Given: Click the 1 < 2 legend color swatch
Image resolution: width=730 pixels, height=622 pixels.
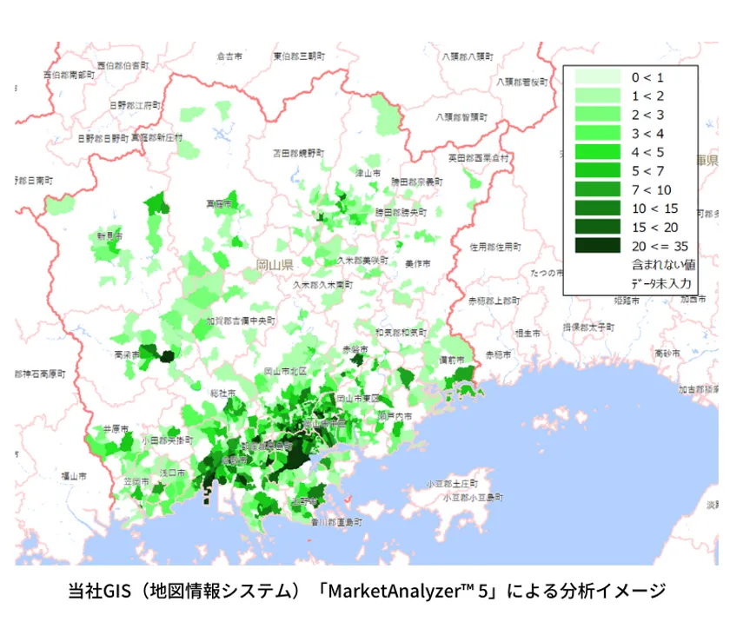Looking at the screenshot, I should pos(598,96).
